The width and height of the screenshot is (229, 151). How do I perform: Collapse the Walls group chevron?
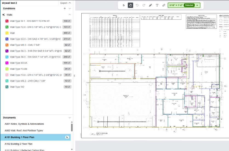70,15
